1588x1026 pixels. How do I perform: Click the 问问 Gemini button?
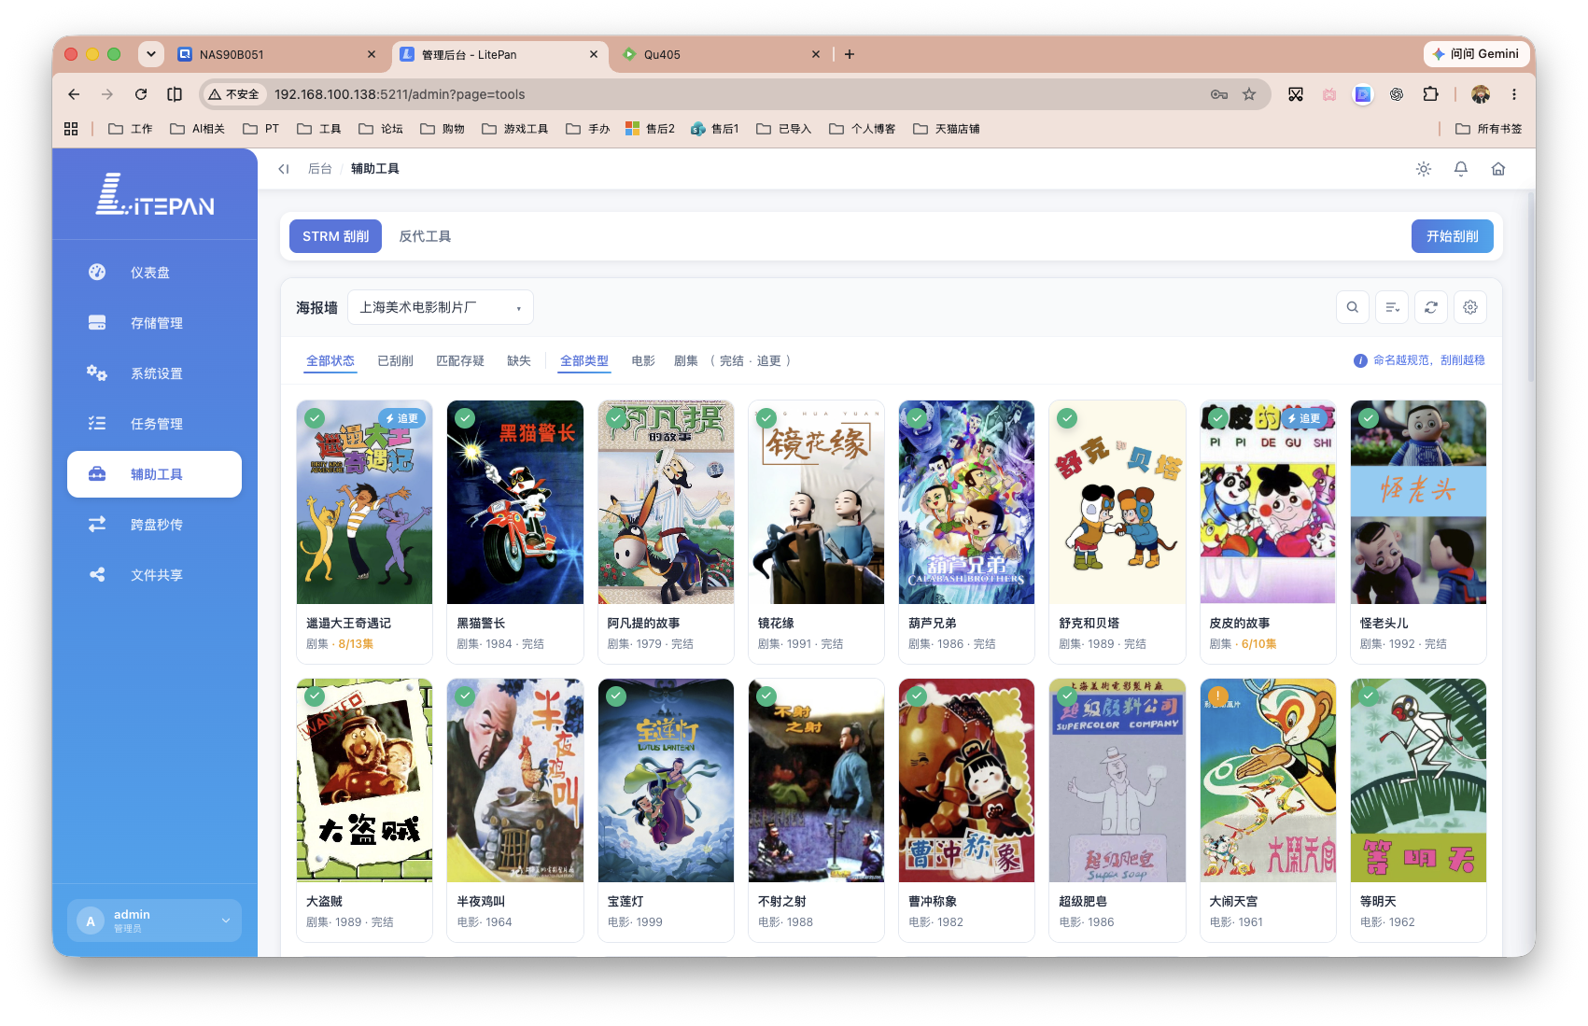pyautogui.click(x=1476, y=54)
